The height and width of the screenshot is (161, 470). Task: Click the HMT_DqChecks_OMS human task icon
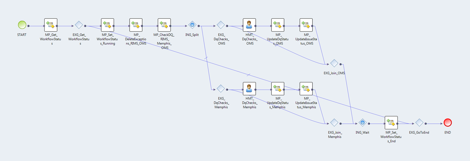[249, 25]
